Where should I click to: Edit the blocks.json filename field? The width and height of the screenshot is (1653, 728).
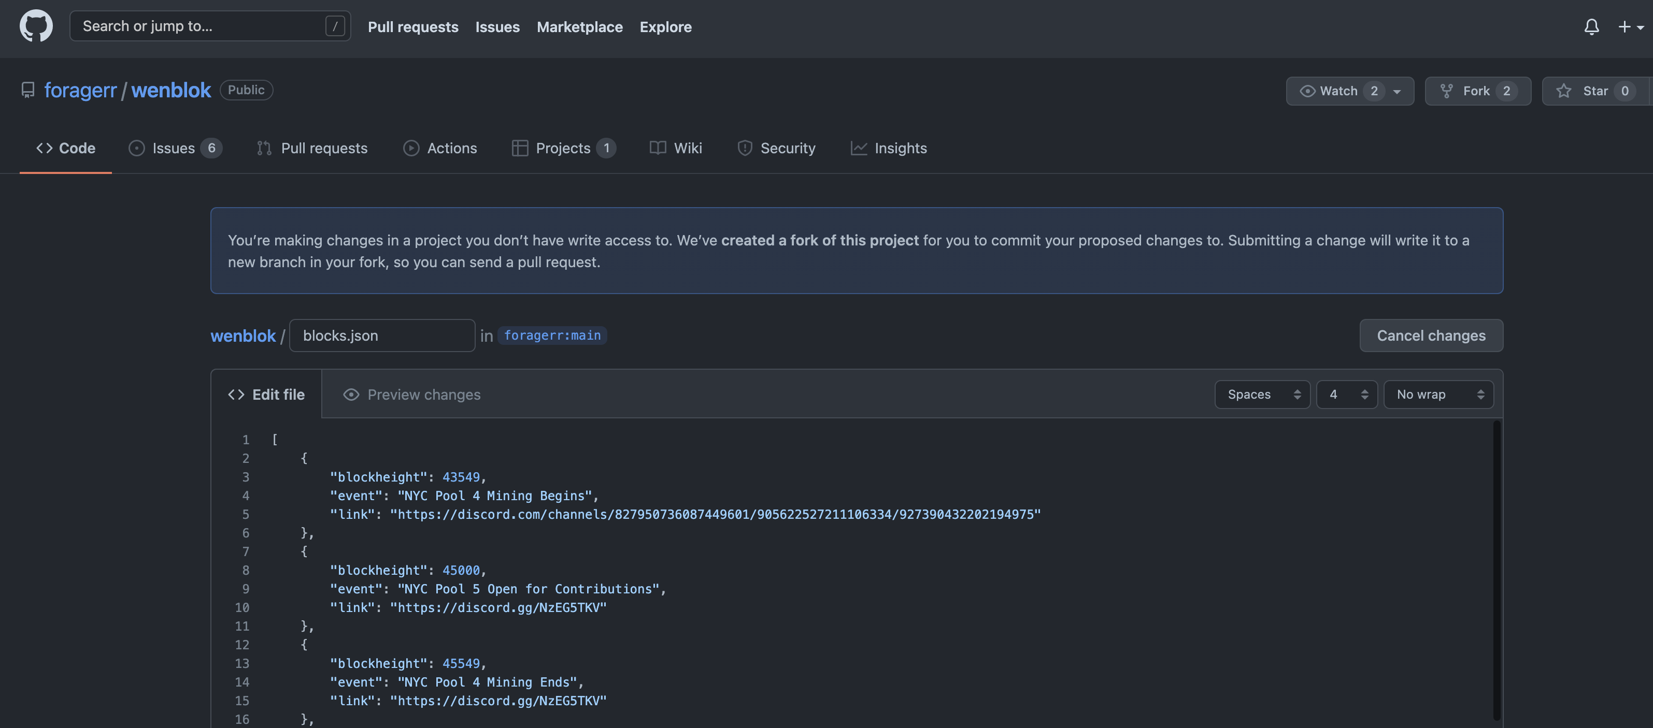click(382, 336)
